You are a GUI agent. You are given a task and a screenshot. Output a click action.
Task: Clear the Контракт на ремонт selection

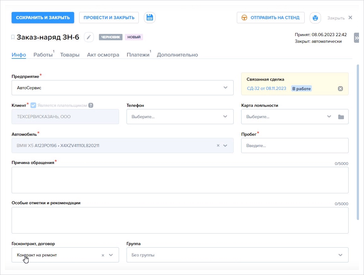tap(103, 255)
